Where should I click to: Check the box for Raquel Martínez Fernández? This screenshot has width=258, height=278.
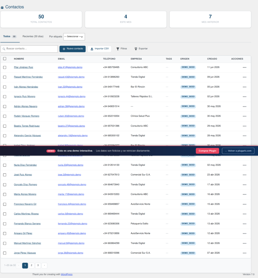tap(5, 77)
